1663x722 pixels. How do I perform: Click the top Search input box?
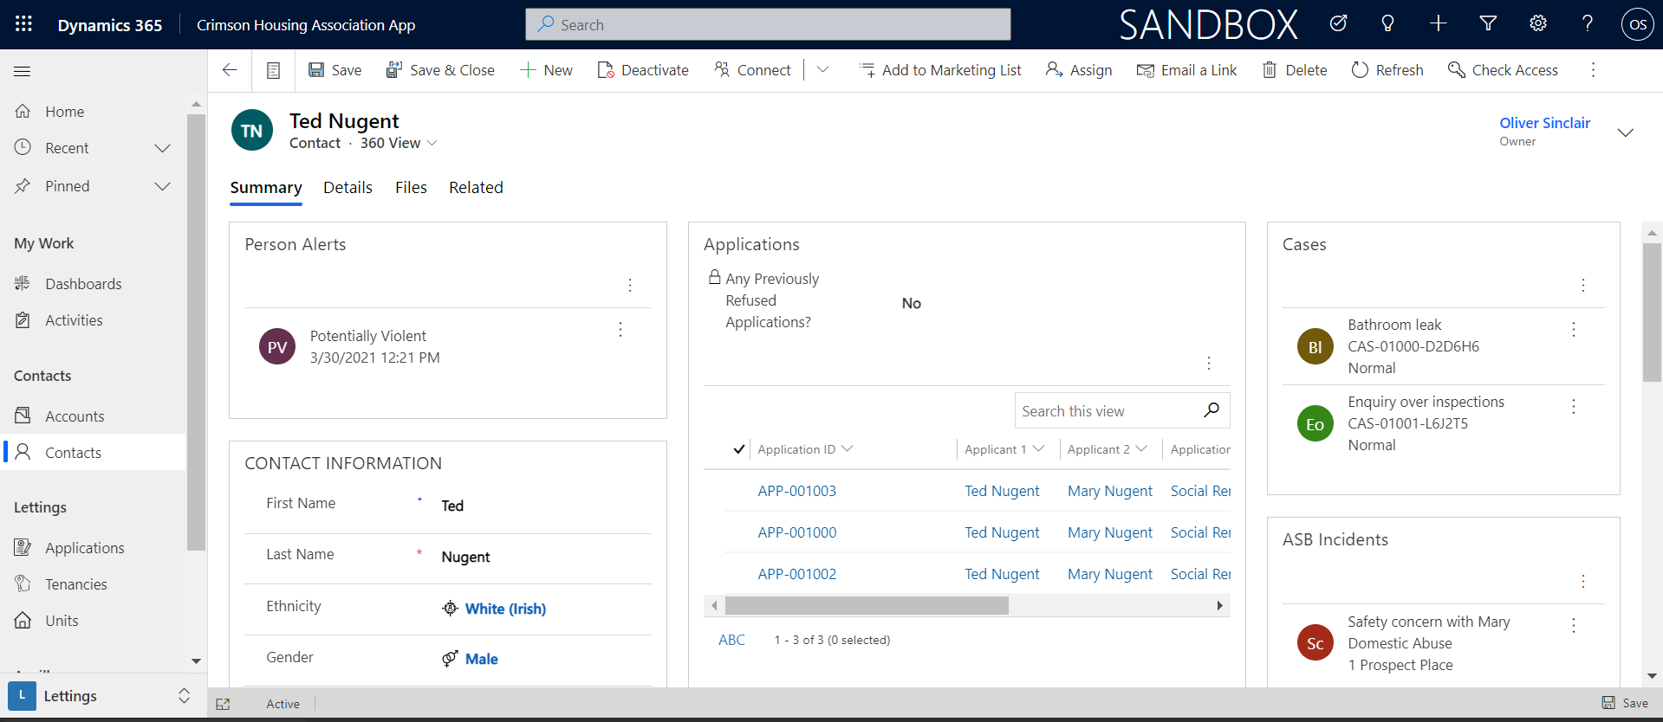768,25
